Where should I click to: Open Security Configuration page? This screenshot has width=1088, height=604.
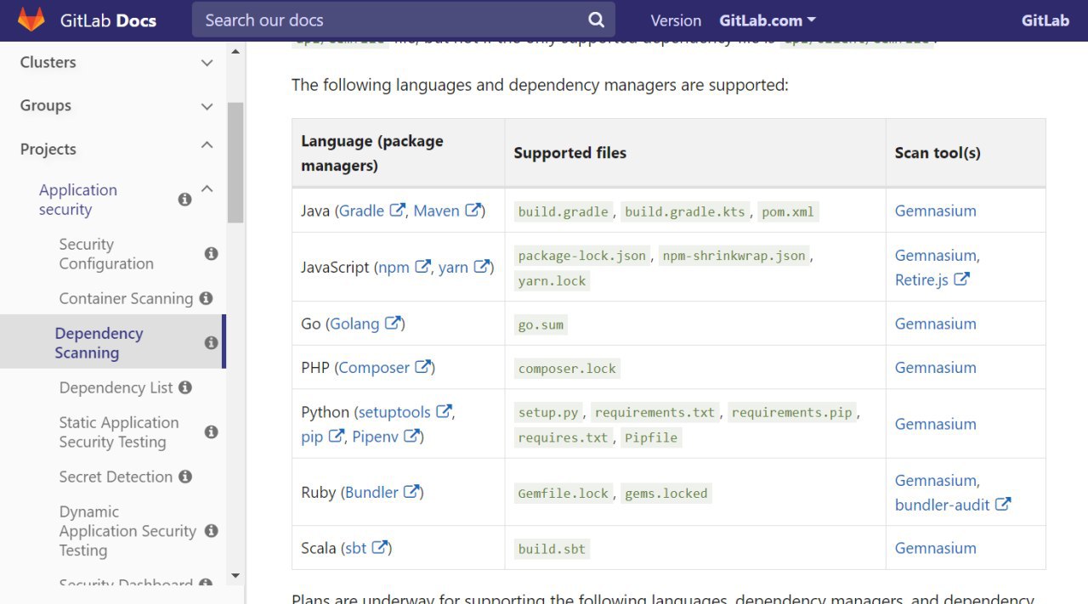click(106, 254)
